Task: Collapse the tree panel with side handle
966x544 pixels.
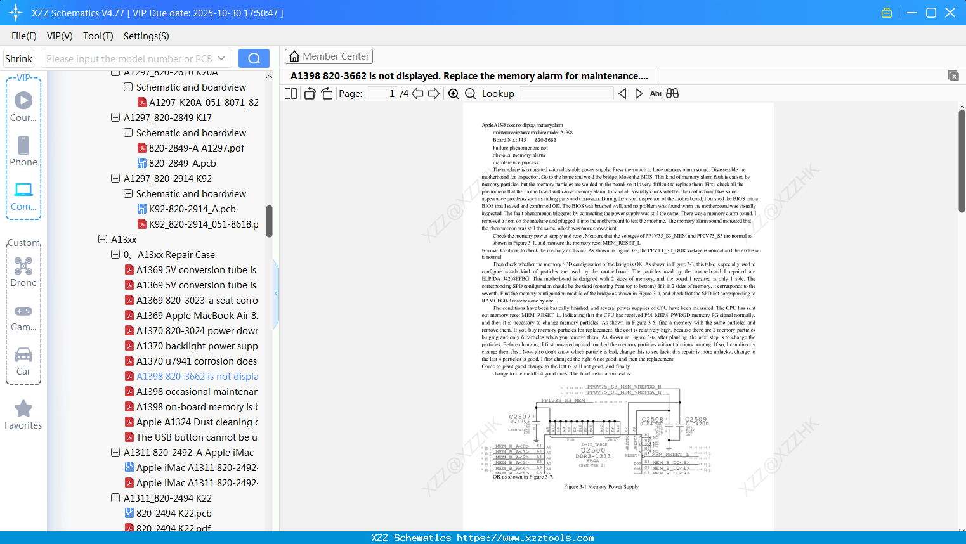Action: tap(276, 294)
